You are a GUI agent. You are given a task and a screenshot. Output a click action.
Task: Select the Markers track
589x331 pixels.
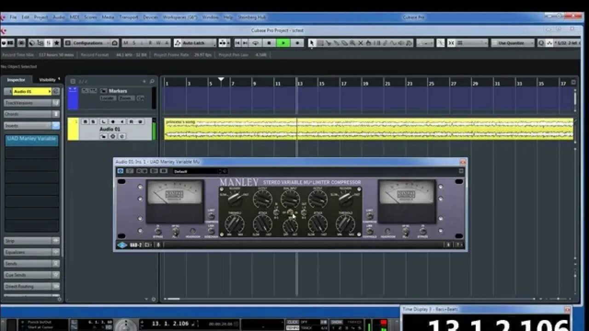pyautogui.click(x=118, y=91)
